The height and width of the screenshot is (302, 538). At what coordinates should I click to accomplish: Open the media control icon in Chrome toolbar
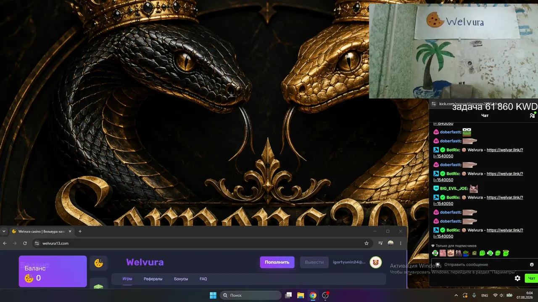pyautogui.click(x=380, y=243)
